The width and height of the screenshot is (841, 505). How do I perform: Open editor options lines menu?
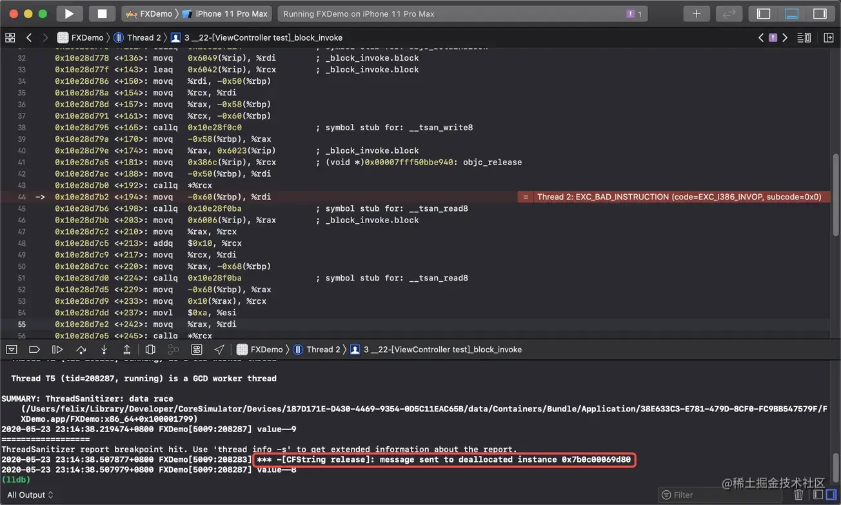(x=804, y=37)
